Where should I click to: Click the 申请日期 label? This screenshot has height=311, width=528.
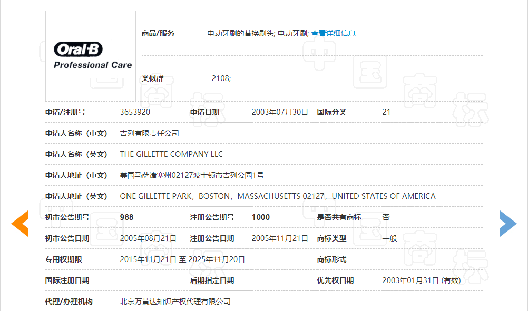(x=204, y=112)
